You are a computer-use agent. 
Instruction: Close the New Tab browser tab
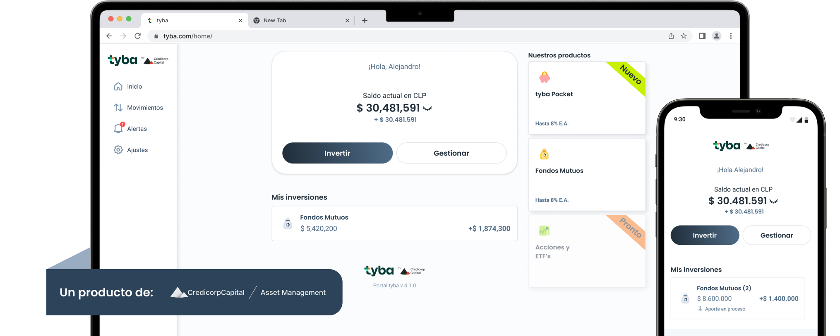pyautogui.click(x=347, y=20)
